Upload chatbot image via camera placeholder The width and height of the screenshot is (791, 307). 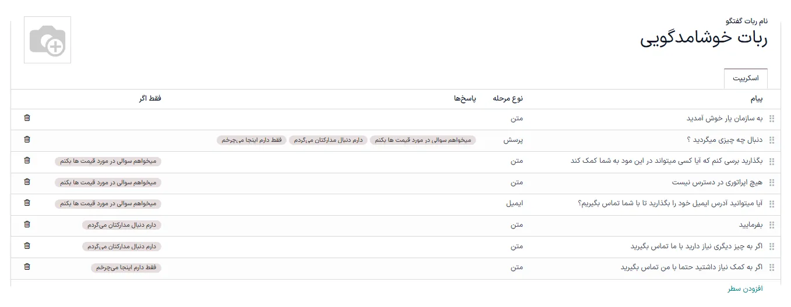[x=47, y=40]
